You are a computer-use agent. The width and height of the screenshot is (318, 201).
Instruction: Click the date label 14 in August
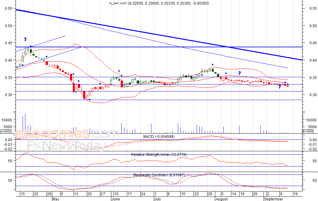tap(234, 194)
